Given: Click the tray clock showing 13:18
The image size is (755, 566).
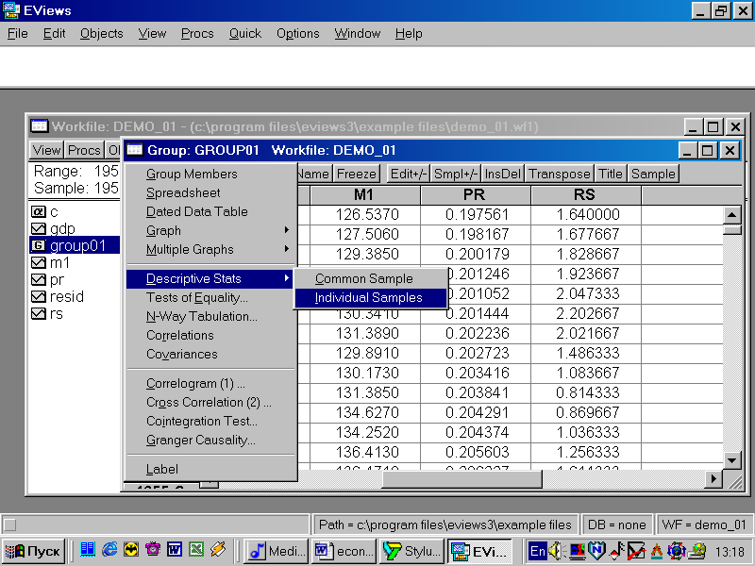Looking at the screenshot, I should pyautogui.click(x=730, y=551).
